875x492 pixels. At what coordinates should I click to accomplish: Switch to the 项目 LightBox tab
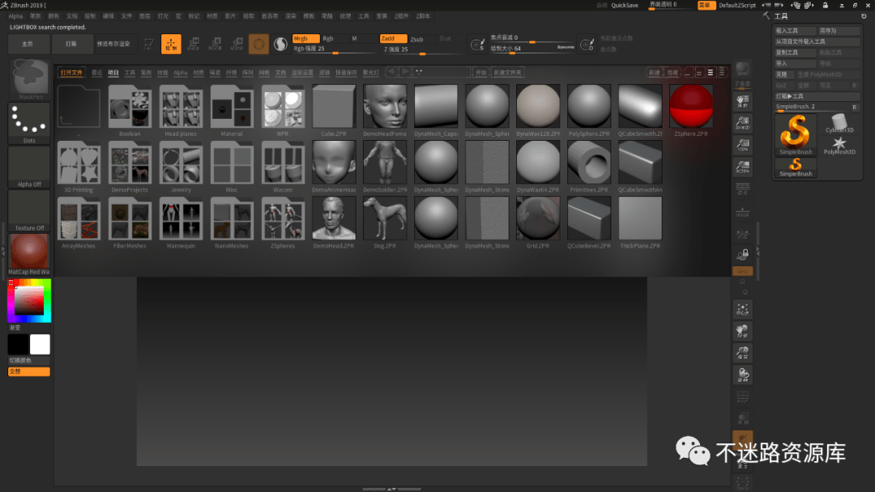[113, 73]
